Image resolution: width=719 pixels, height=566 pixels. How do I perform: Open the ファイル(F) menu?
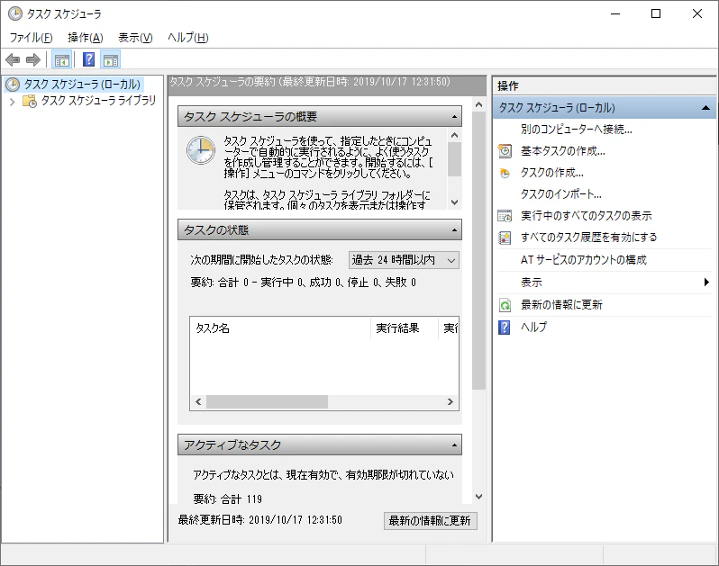(x=32, y=38)
